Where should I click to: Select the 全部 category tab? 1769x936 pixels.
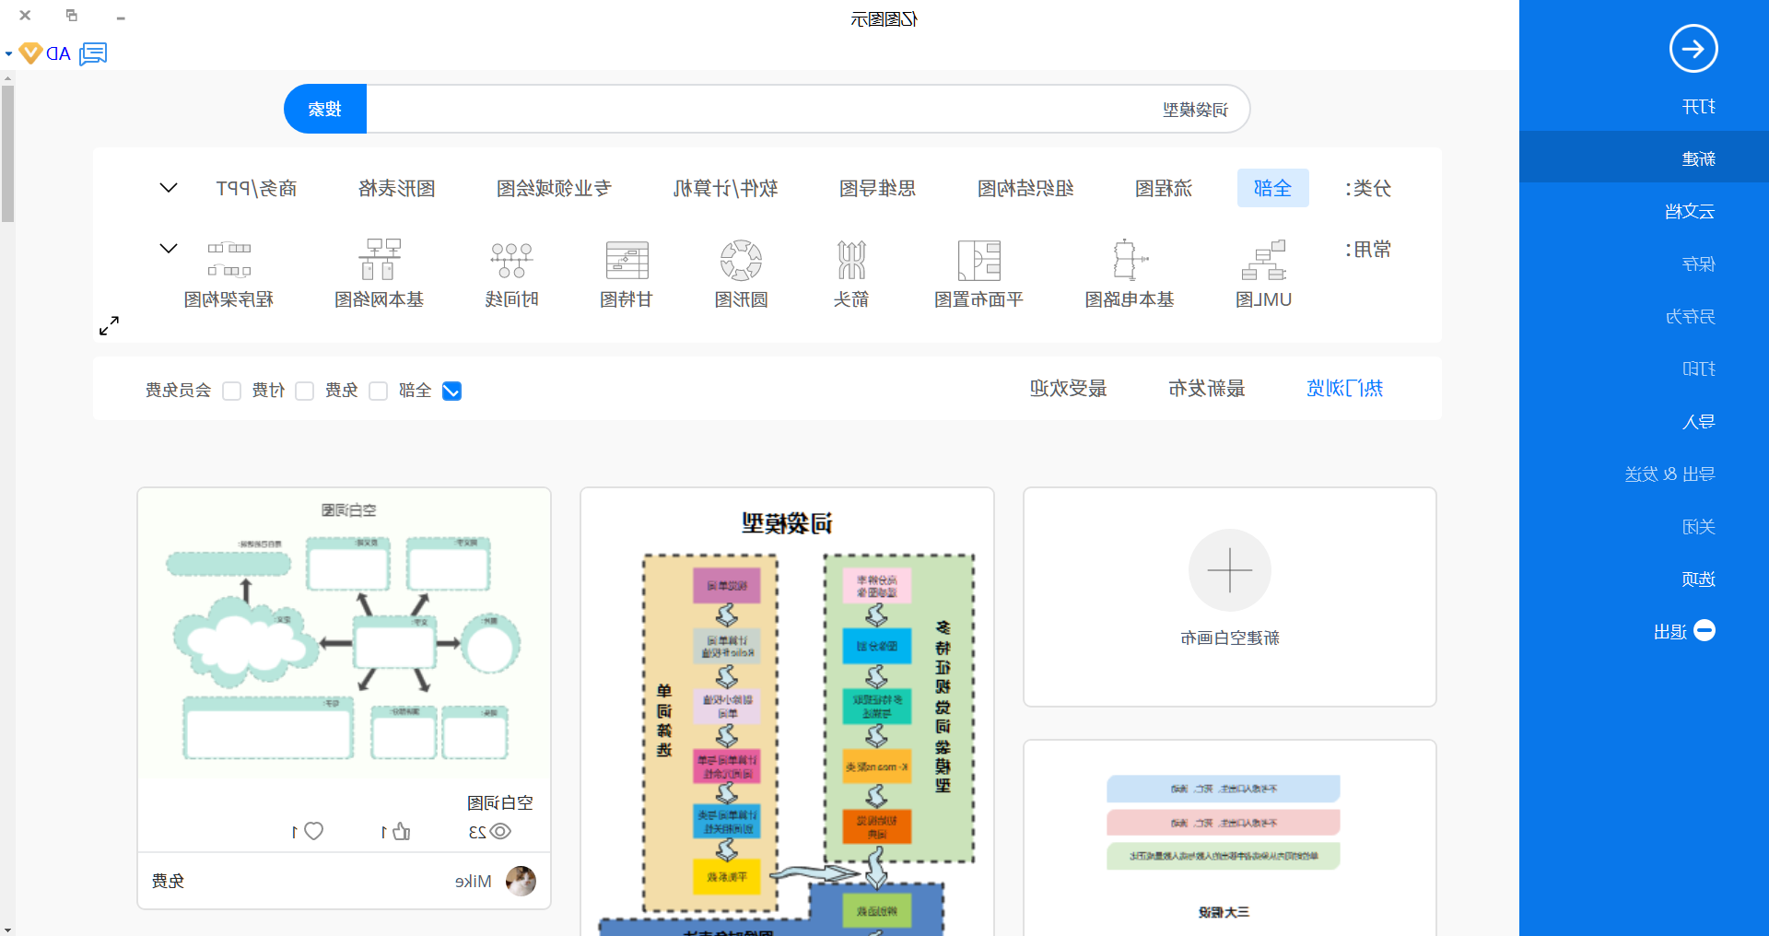(x=1272, y=188)
